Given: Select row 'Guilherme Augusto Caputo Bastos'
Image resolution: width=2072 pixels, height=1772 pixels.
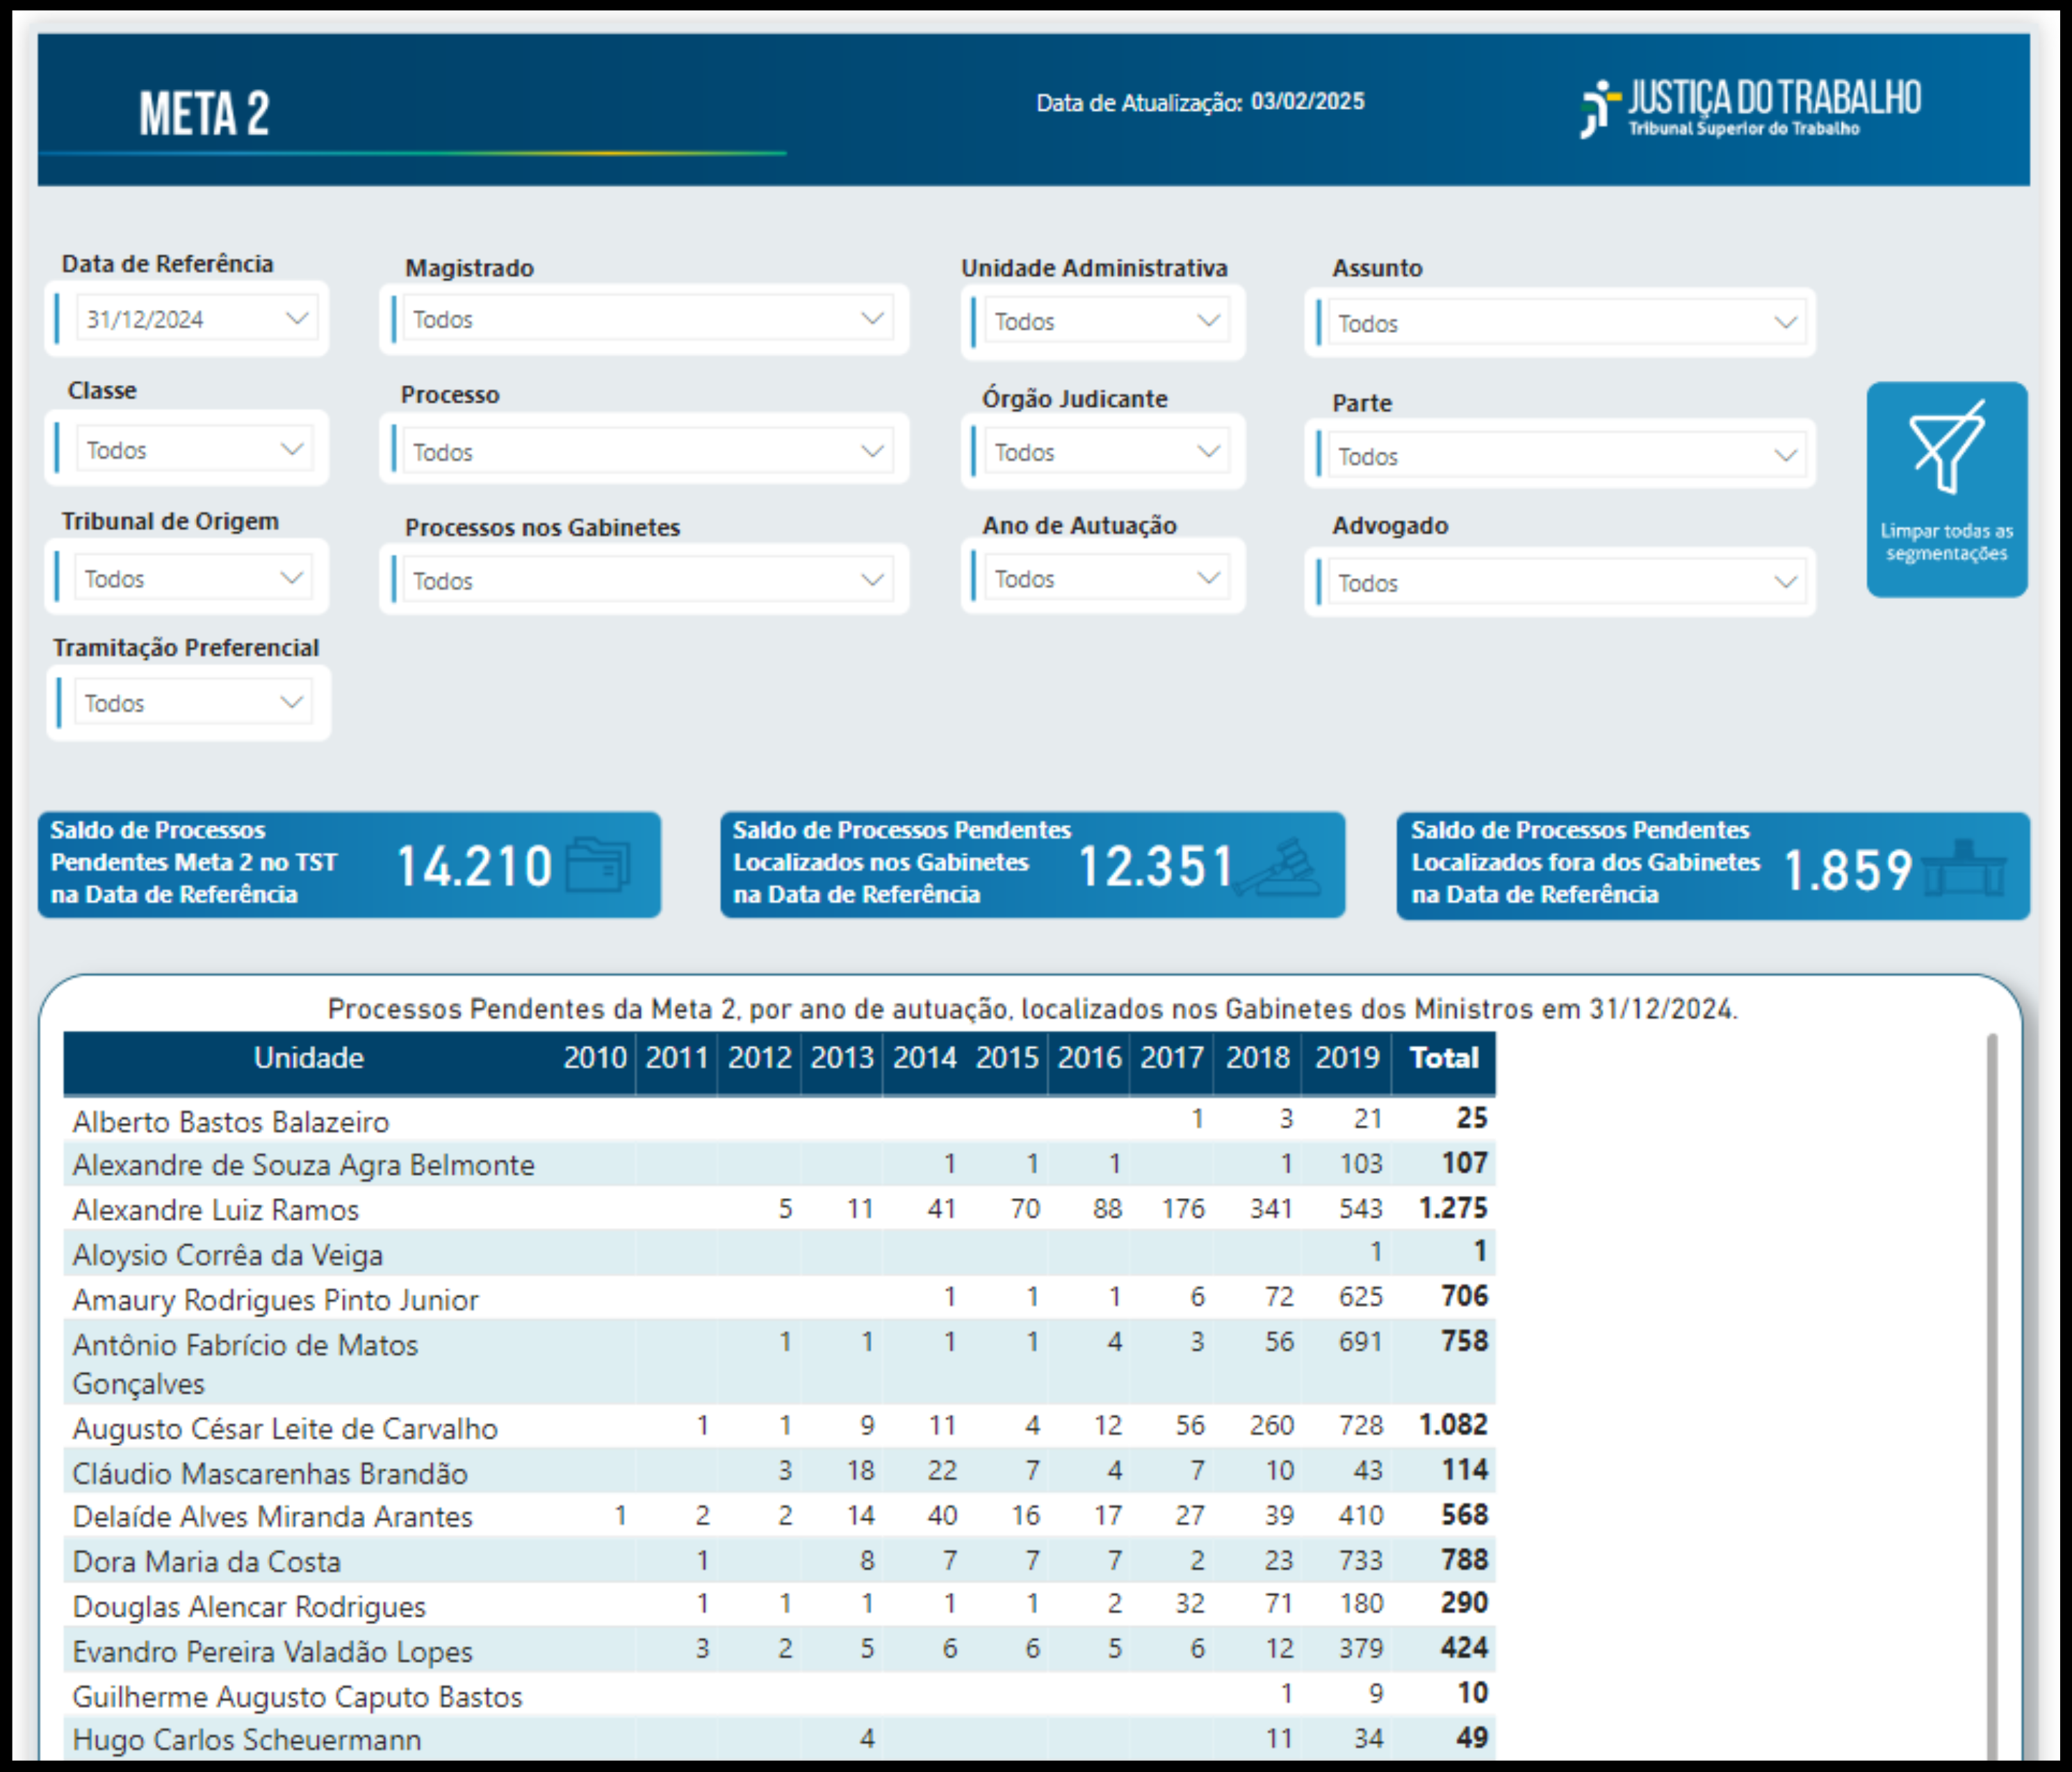Looking at the screenshot, I should [780, 1695].
